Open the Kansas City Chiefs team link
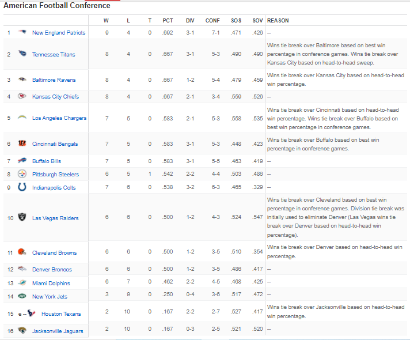The height and width of the screenshot is (340, 410). (55, 97)
